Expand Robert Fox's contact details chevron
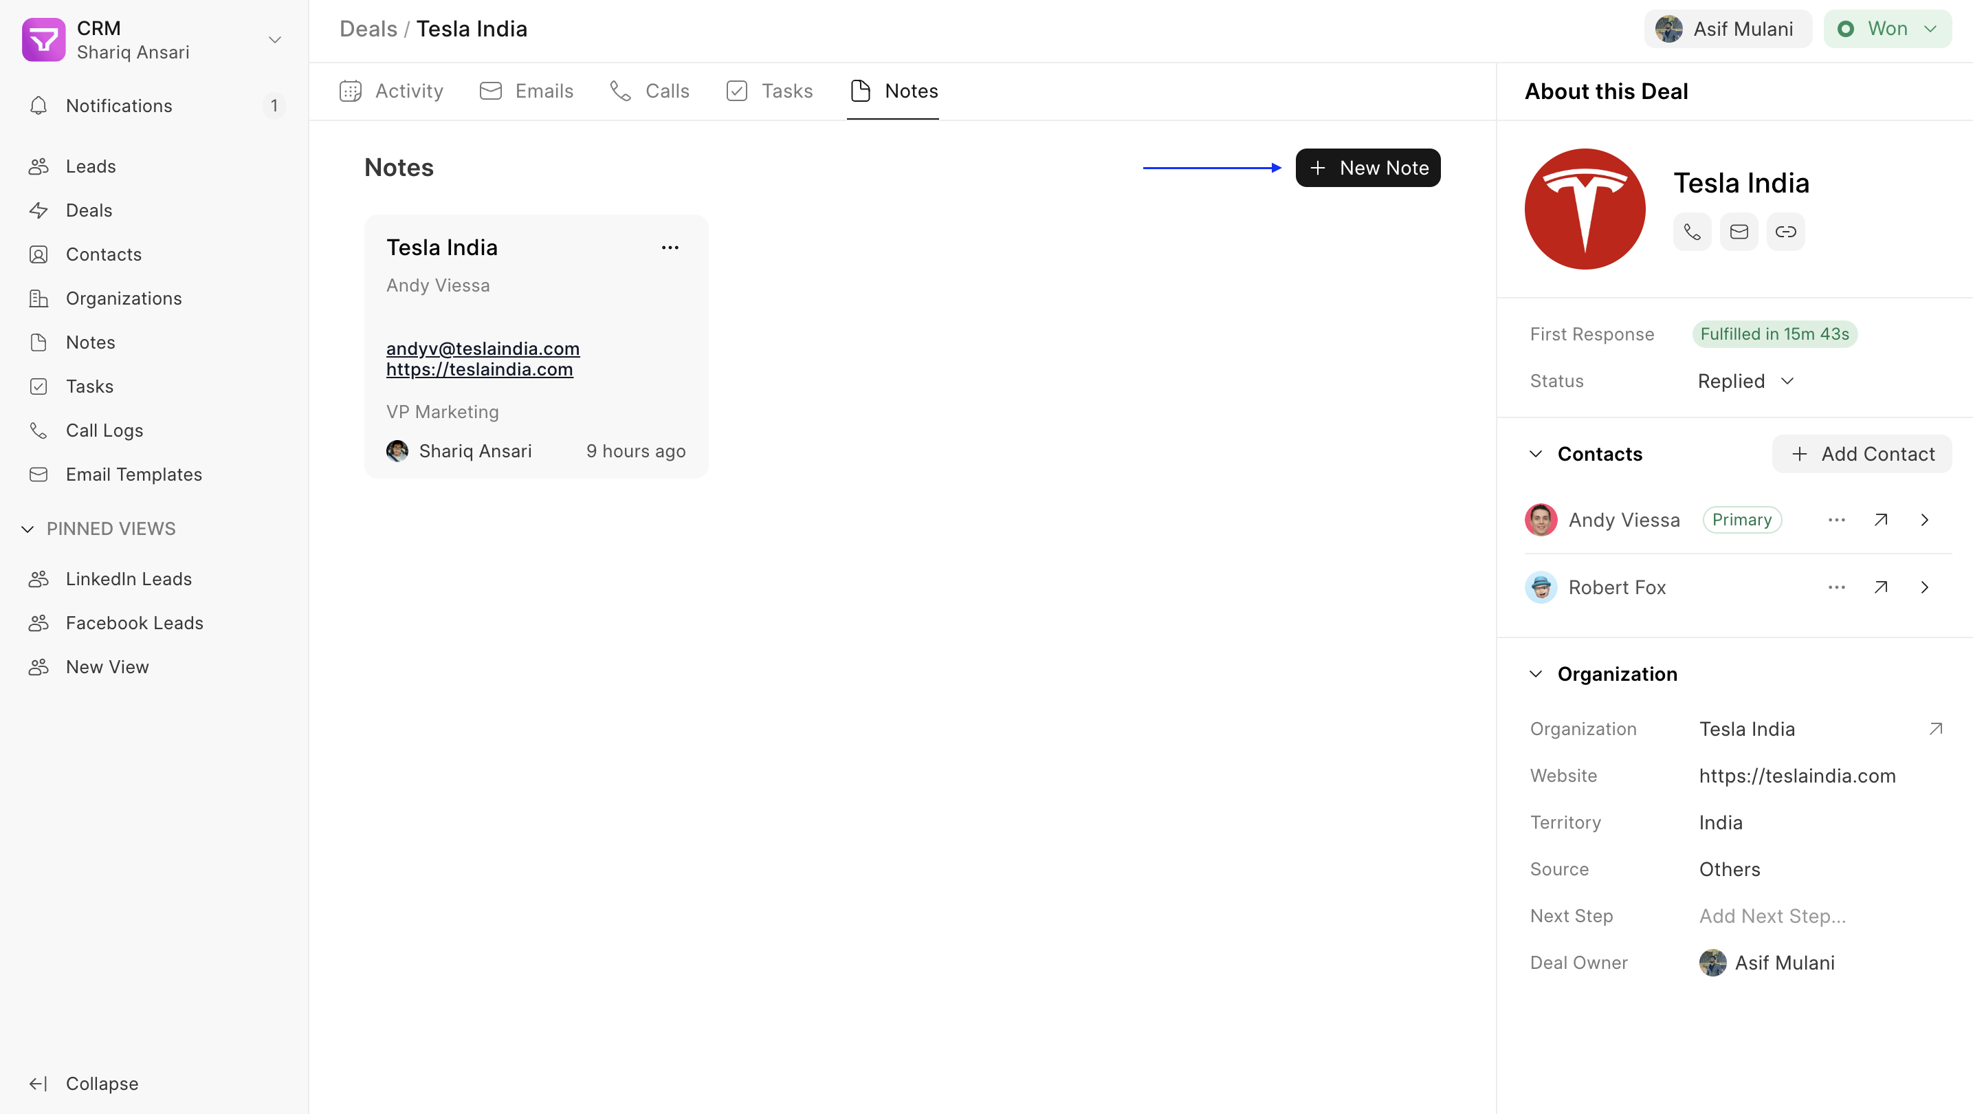The image size is (1973, 1114). coord(1925,588)
